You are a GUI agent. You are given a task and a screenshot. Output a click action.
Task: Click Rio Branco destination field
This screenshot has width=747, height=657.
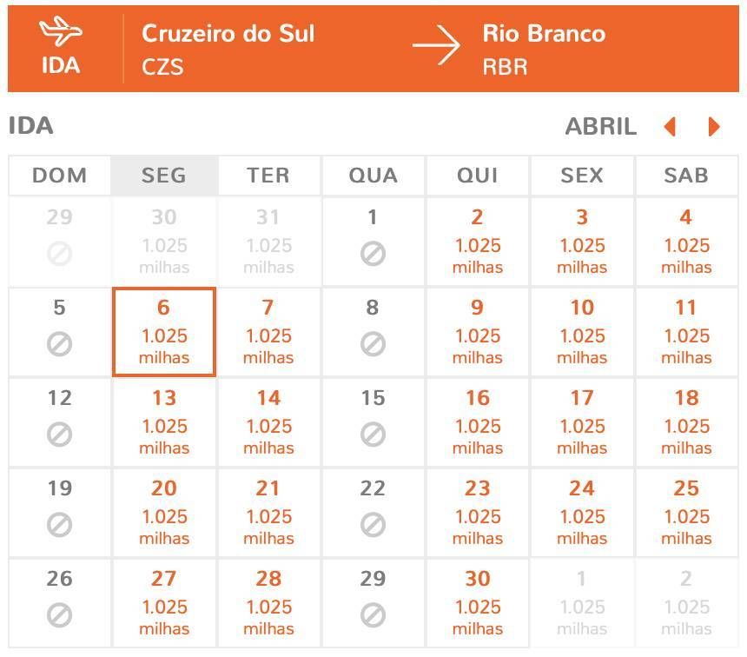[544, 49]
